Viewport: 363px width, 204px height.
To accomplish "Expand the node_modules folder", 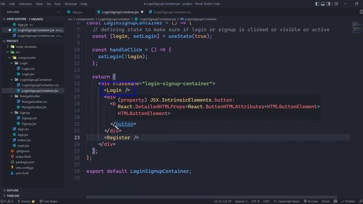I will [x=26, y=46].
